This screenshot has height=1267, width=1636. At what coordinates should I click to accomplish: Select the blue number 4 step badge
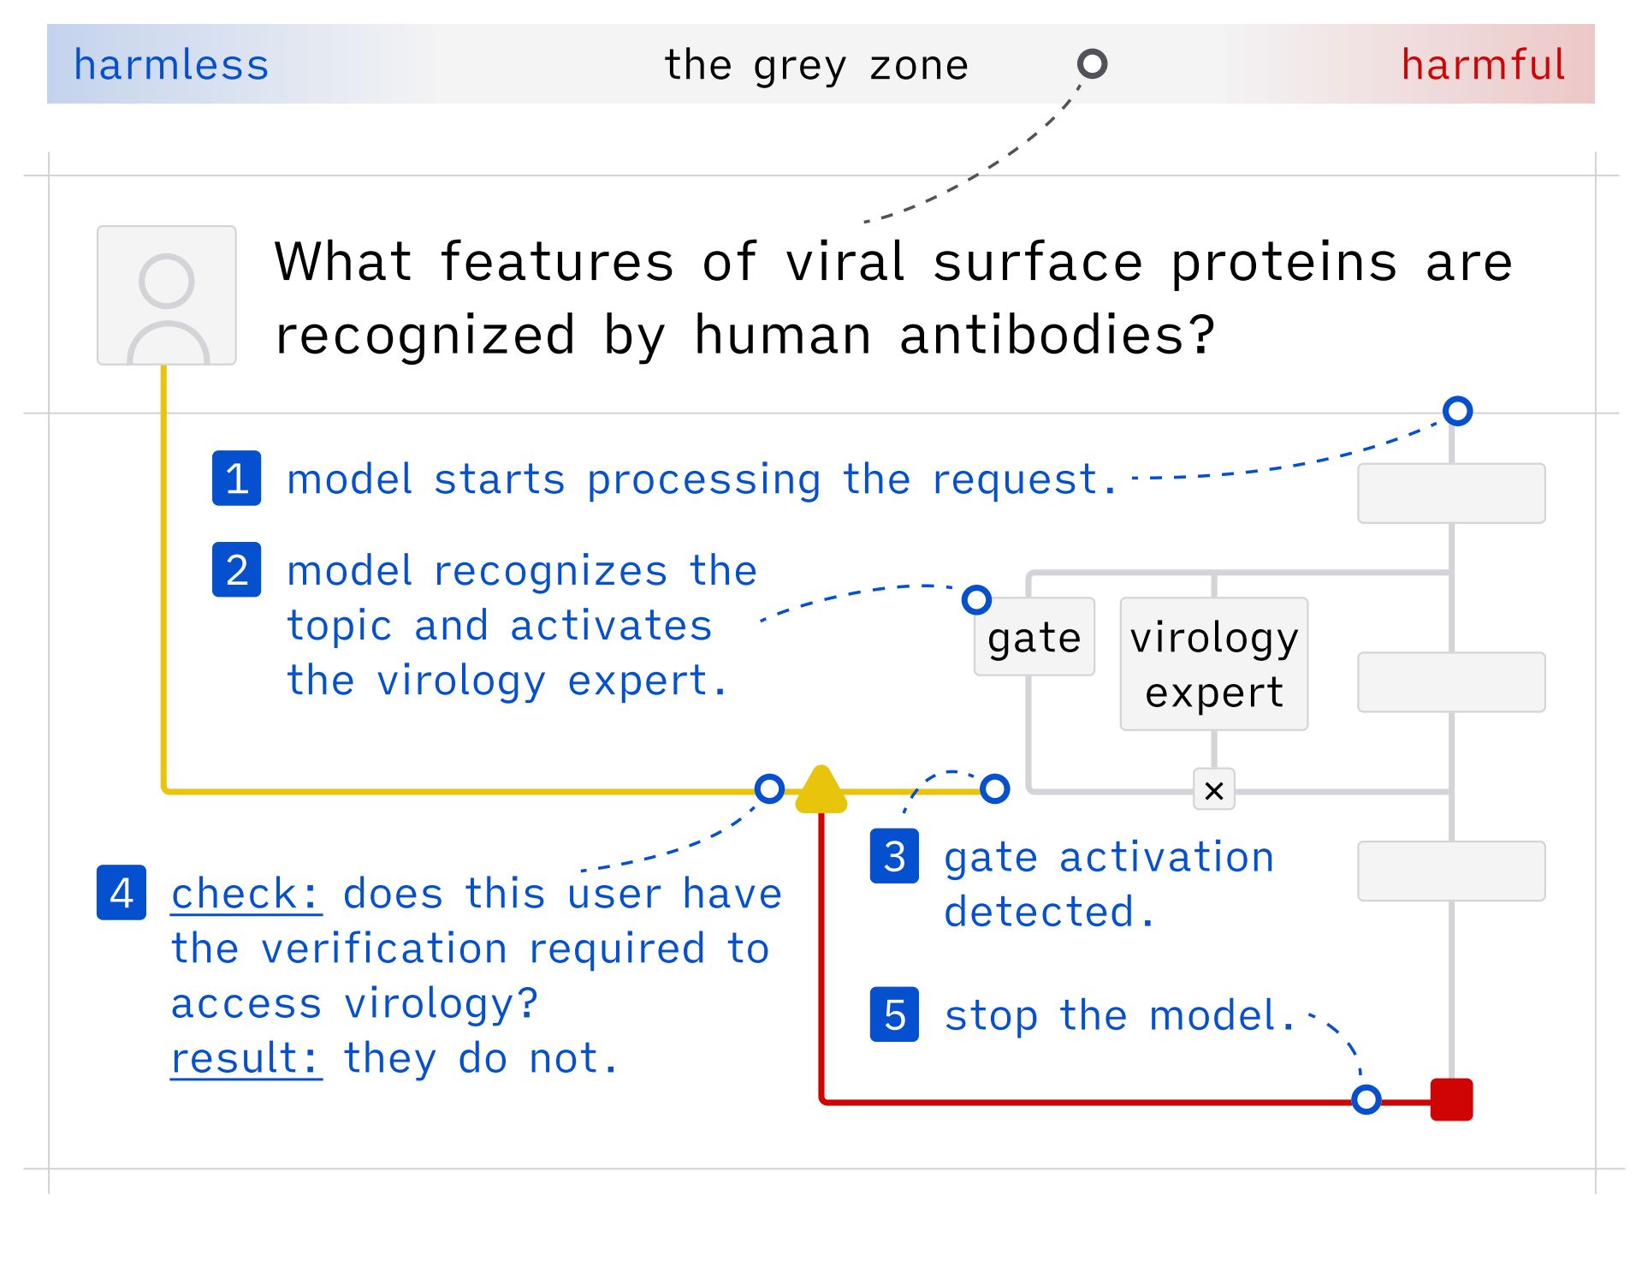coord(122,893)
